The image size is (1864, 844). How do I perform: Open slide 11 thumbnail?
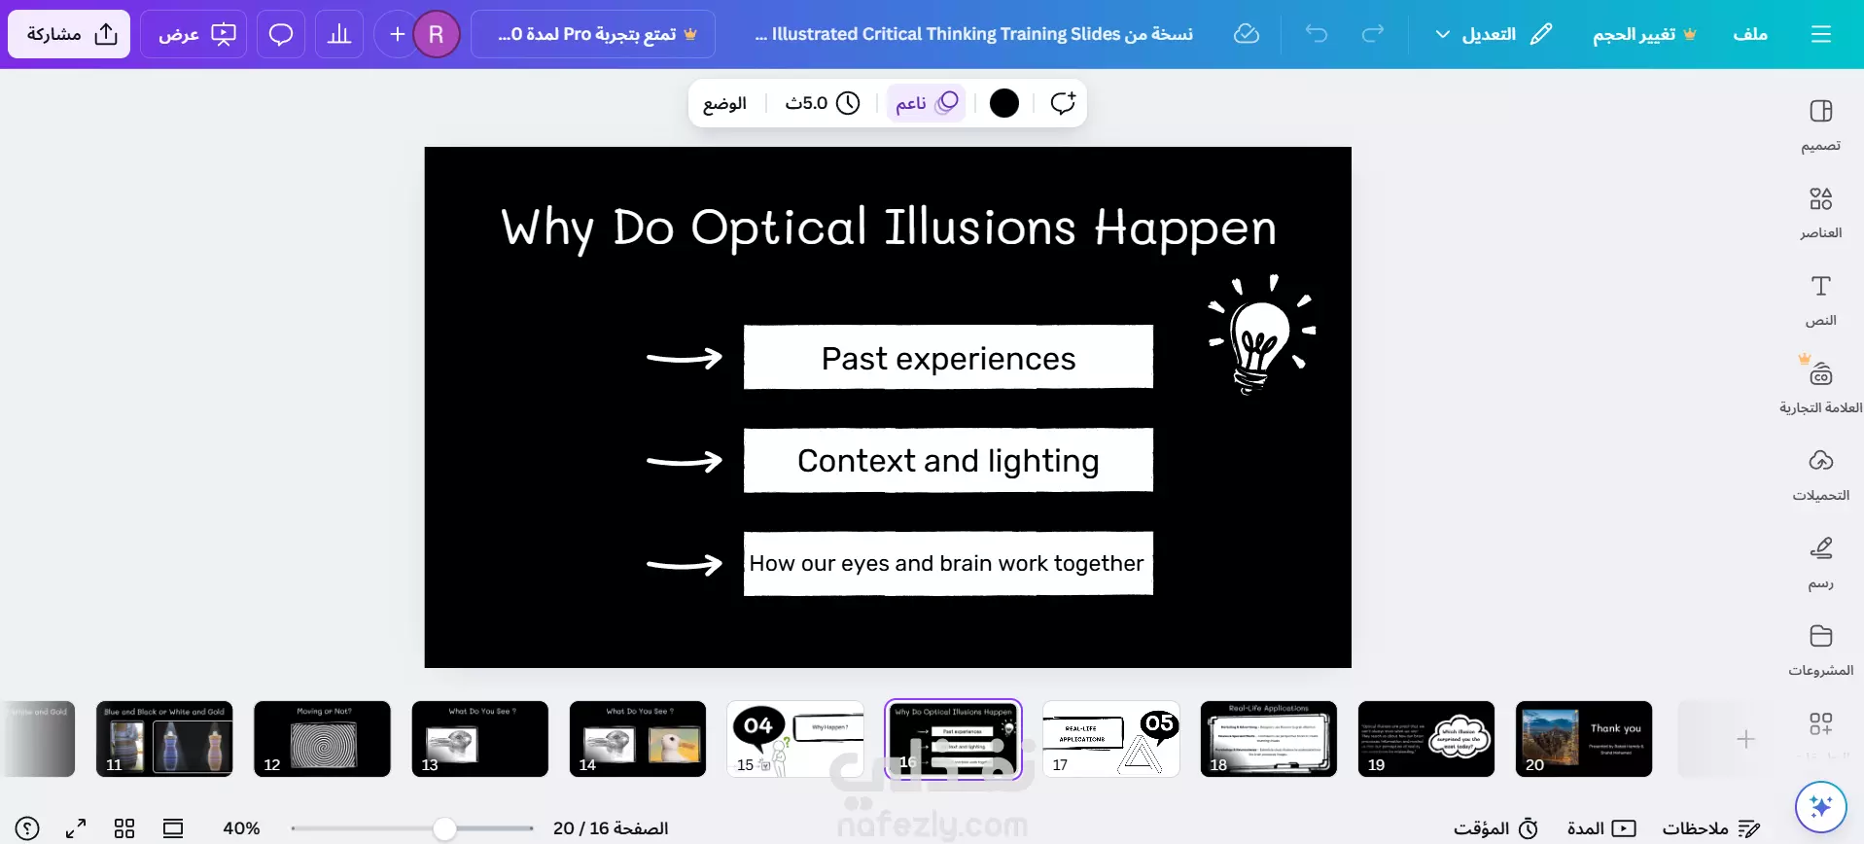pos(164,739)
